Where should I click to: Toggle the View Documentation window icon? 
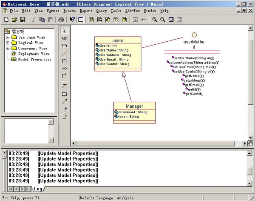81,20
